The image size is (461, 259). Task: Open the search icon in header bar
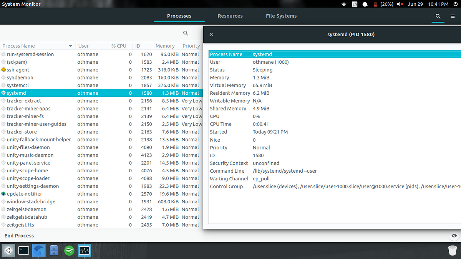(x=438, y=16)
